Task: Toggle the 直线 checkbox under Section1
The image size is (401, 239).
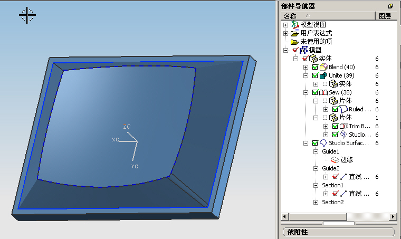Action: tap(335, 194)
